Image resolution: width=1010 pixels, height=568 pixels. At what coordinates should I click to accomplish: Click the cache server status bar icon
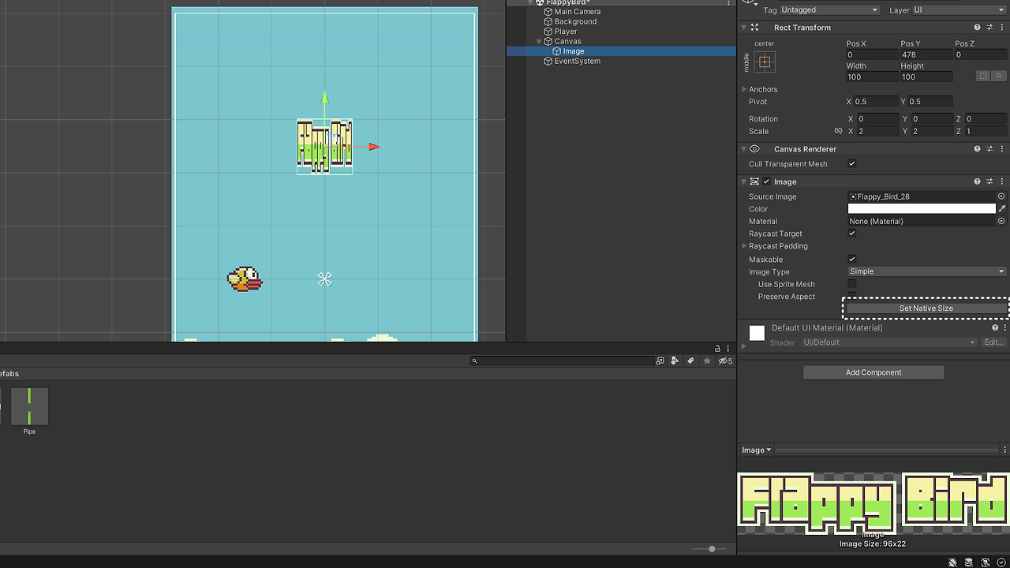(969, 562)
